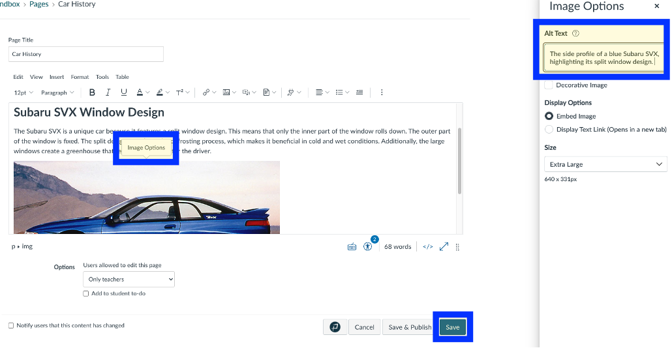Click the Alt Text help icon
Image resolution: width=672 pixels, height=348 pixels.
point(575,33)
